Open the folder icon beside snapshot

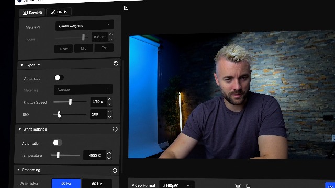click(248, 186)
